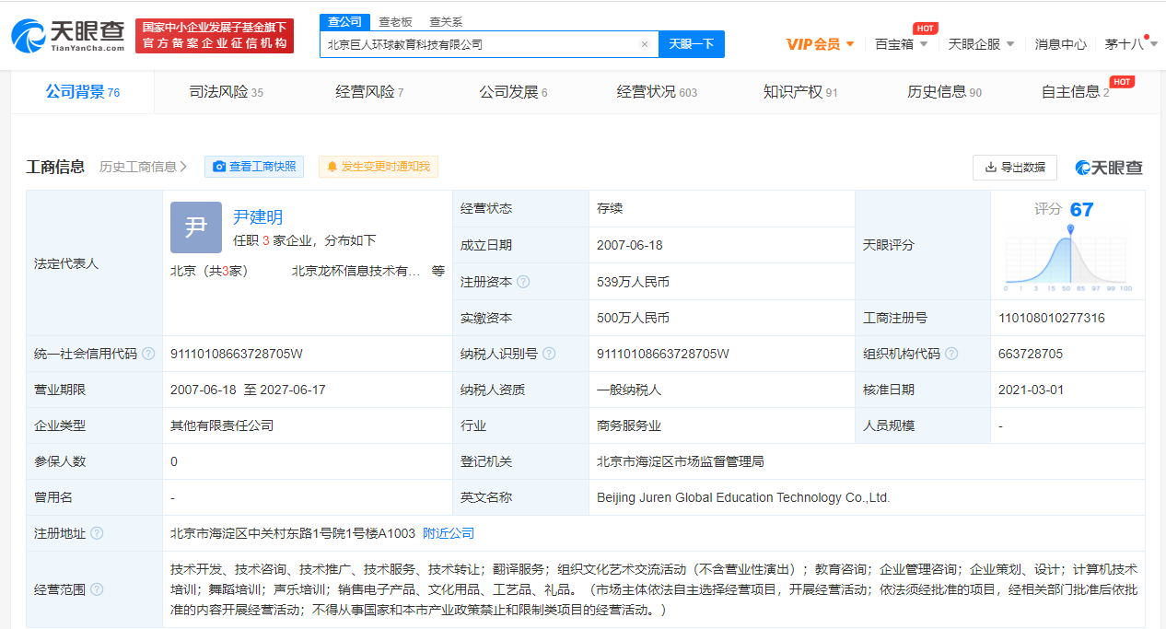Click the 导出数据 button

(x=1015, y=167)
